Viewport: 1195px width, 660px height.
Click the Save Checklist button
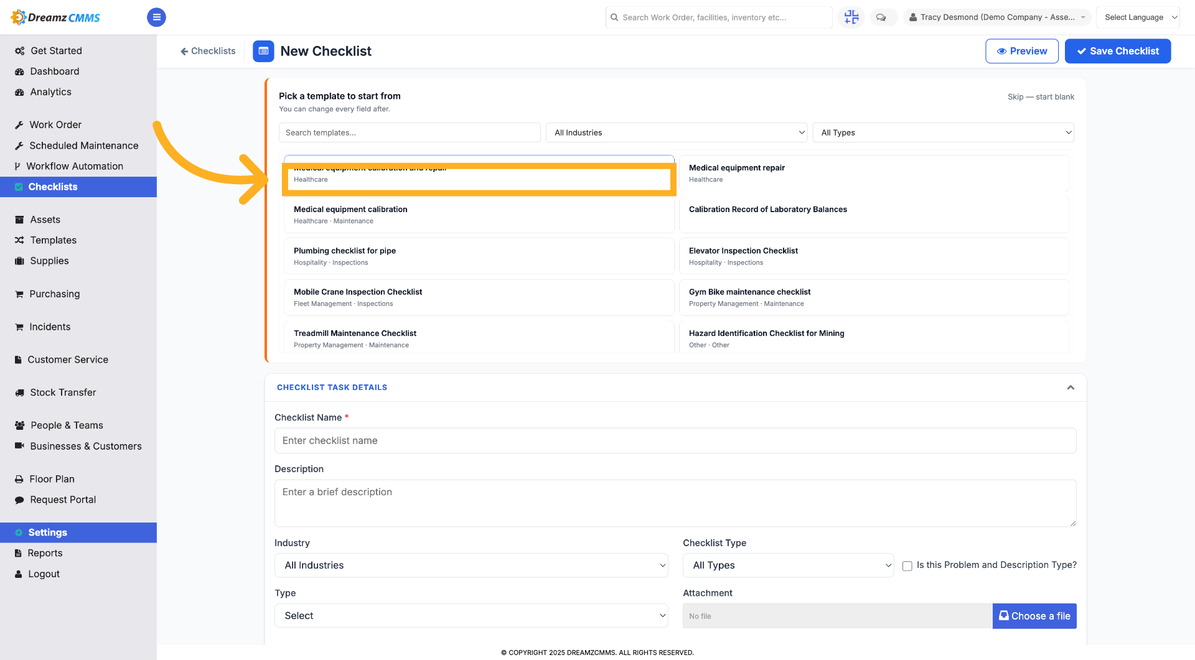click(x=1118, y=51)
